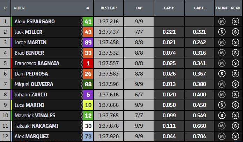This screenshot has height=142, width=243.
Task: Click Nakagami's rear soft tyre icon
Action: point(235,126)
